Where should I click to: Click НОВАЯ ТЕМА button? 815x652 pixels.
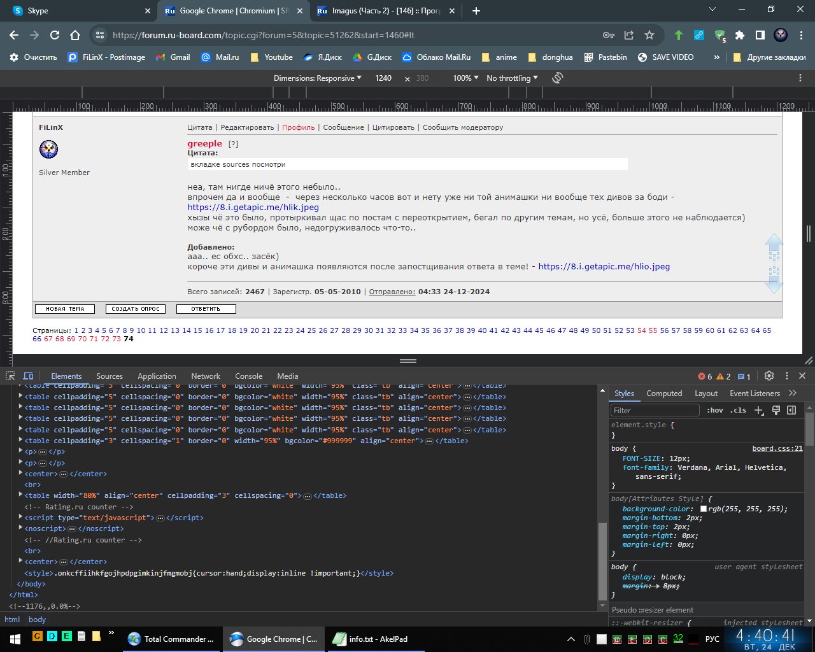click(x=65, y=309)
